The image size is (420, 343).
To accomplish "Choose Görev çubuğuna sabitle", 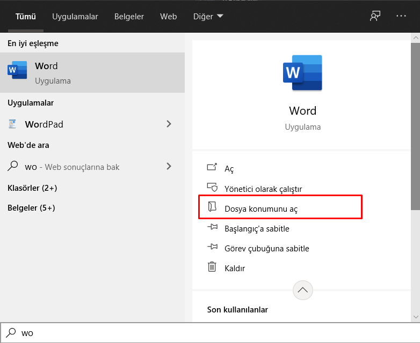I will tap(267, 248).
